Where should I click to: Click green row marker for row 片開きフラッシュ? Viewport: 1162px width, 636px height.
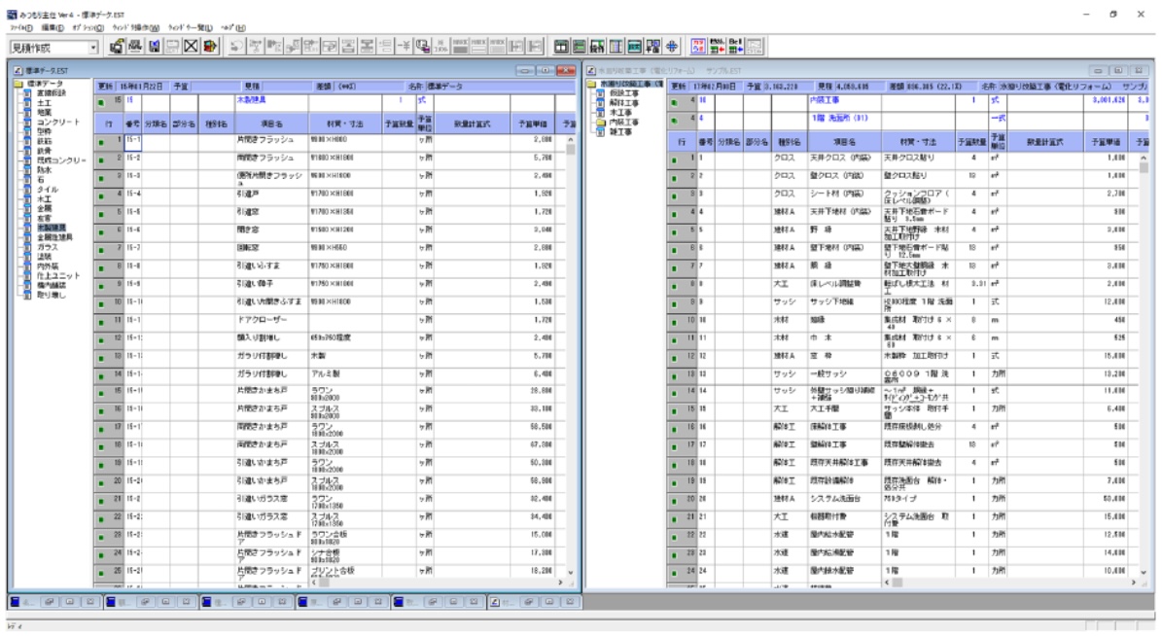(x=101, y=142)
